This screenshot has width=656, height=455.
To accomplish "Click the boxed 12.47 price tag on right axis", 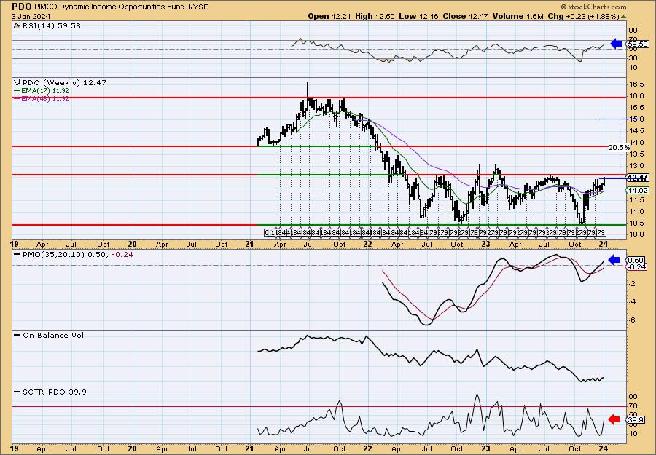I will (x=637, y=178).
